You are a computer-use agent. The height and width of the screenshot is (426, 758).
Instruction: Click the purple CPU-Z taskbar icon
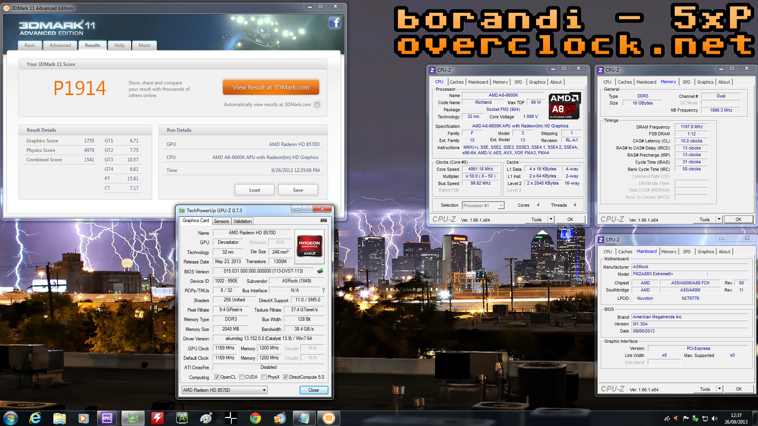(107, 418)
